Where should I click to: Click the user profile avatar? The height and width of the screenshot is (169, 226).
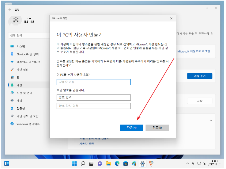coord(16,21)
